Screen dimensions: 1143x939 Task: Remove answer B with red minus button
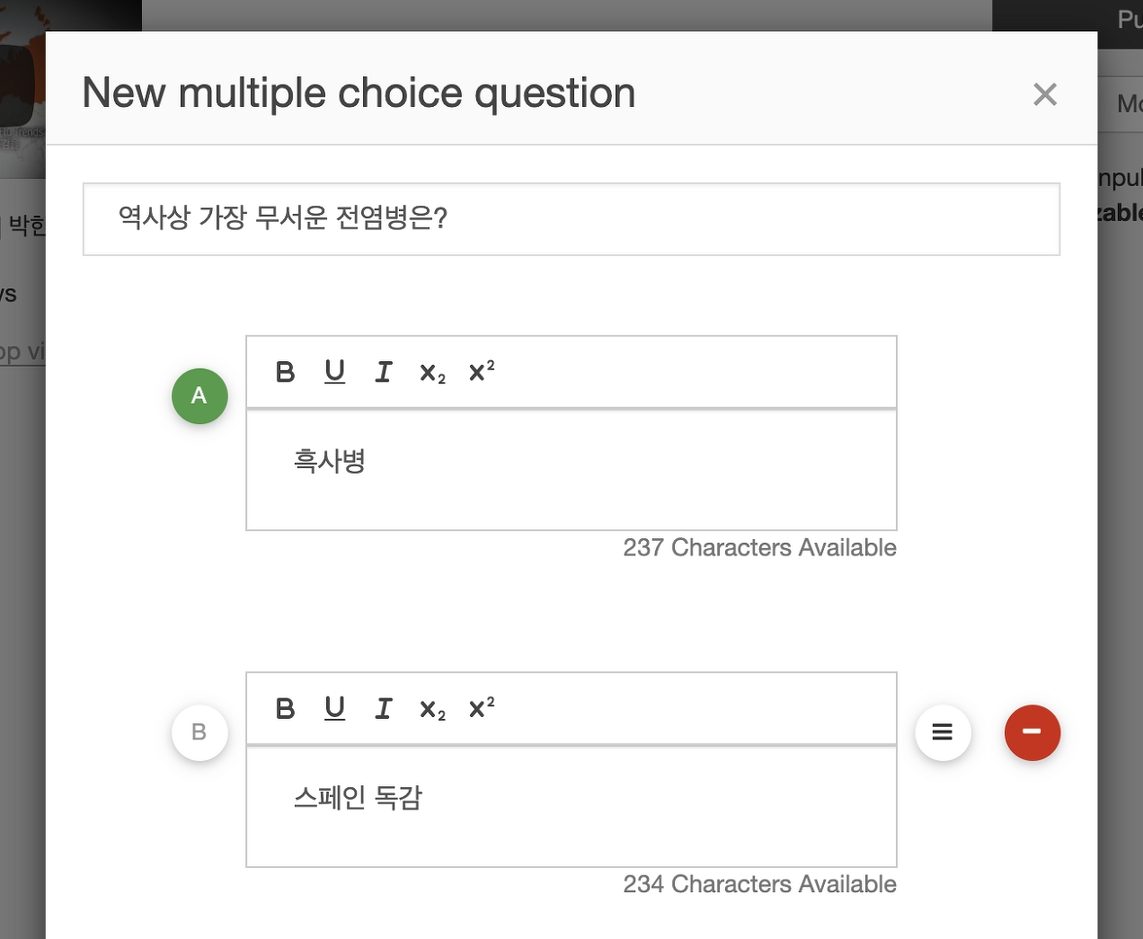click(x=1032, y=732)
